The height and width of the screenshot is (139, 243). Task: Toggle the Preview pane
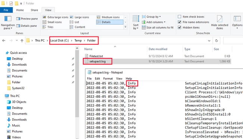point(27,19)
